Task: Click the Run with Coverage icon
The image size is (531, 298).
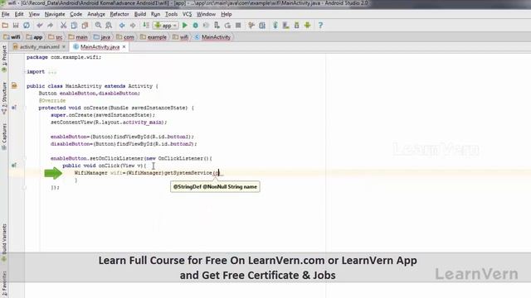Action: click(x=206, y=26)
